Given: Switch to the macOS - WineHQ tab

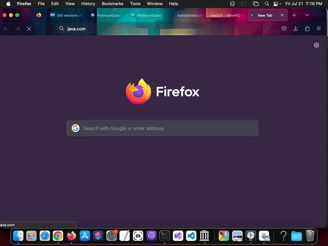Looking at the screenshot, I should point(227,15).
